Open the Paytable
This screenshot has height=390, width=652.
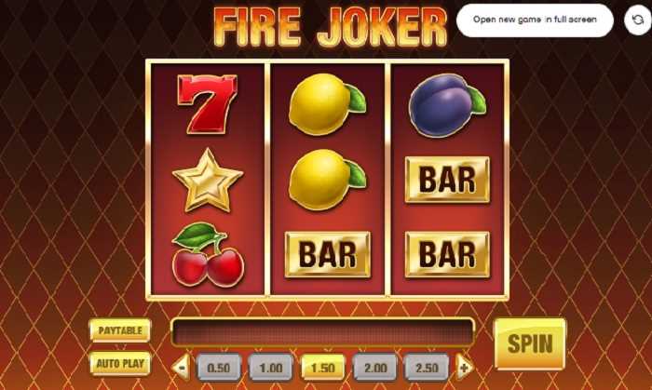120,330
